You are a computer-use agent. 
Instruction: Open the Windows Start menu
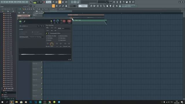coord(2,102)
